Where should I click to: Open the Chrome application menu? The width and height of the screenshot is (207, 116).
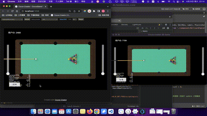click(11, 1)
